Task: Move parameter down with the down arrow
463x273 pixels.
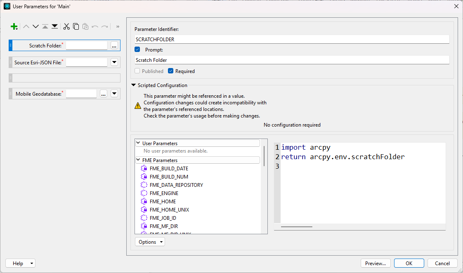Action: [36, 26]
